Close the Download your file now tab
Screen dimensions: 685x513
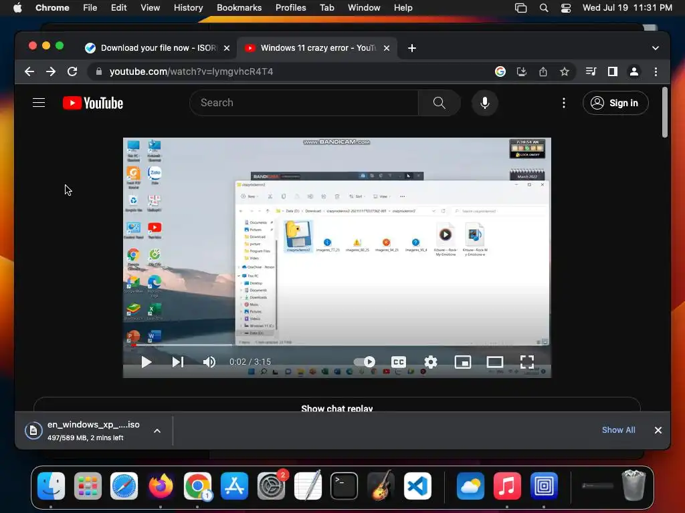227,48
